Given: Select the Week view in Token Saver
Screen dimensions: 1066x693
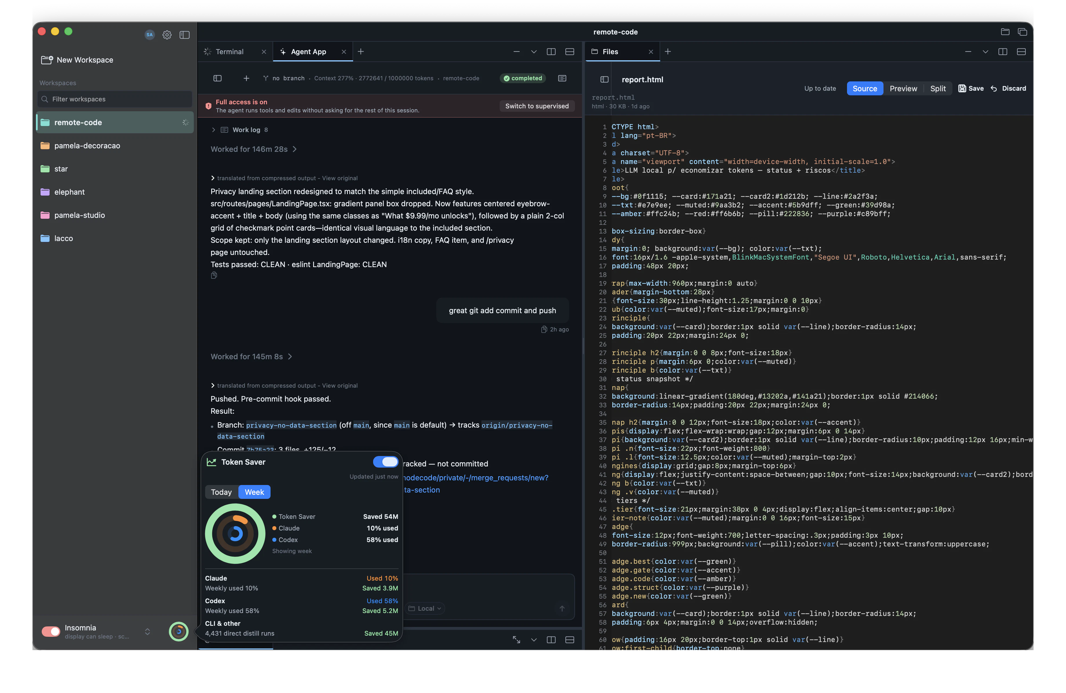Looking at the screenshot, I should click(x=254, y=492).
